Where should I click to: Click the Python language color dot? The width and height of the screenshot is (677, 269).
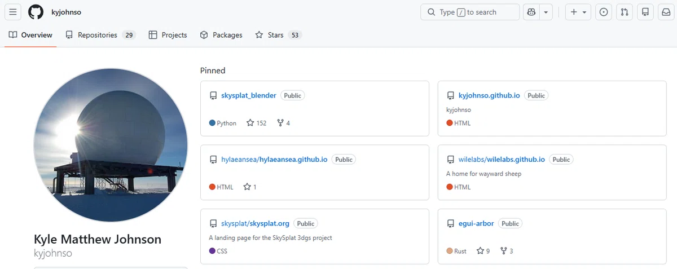tap(212, 123)
